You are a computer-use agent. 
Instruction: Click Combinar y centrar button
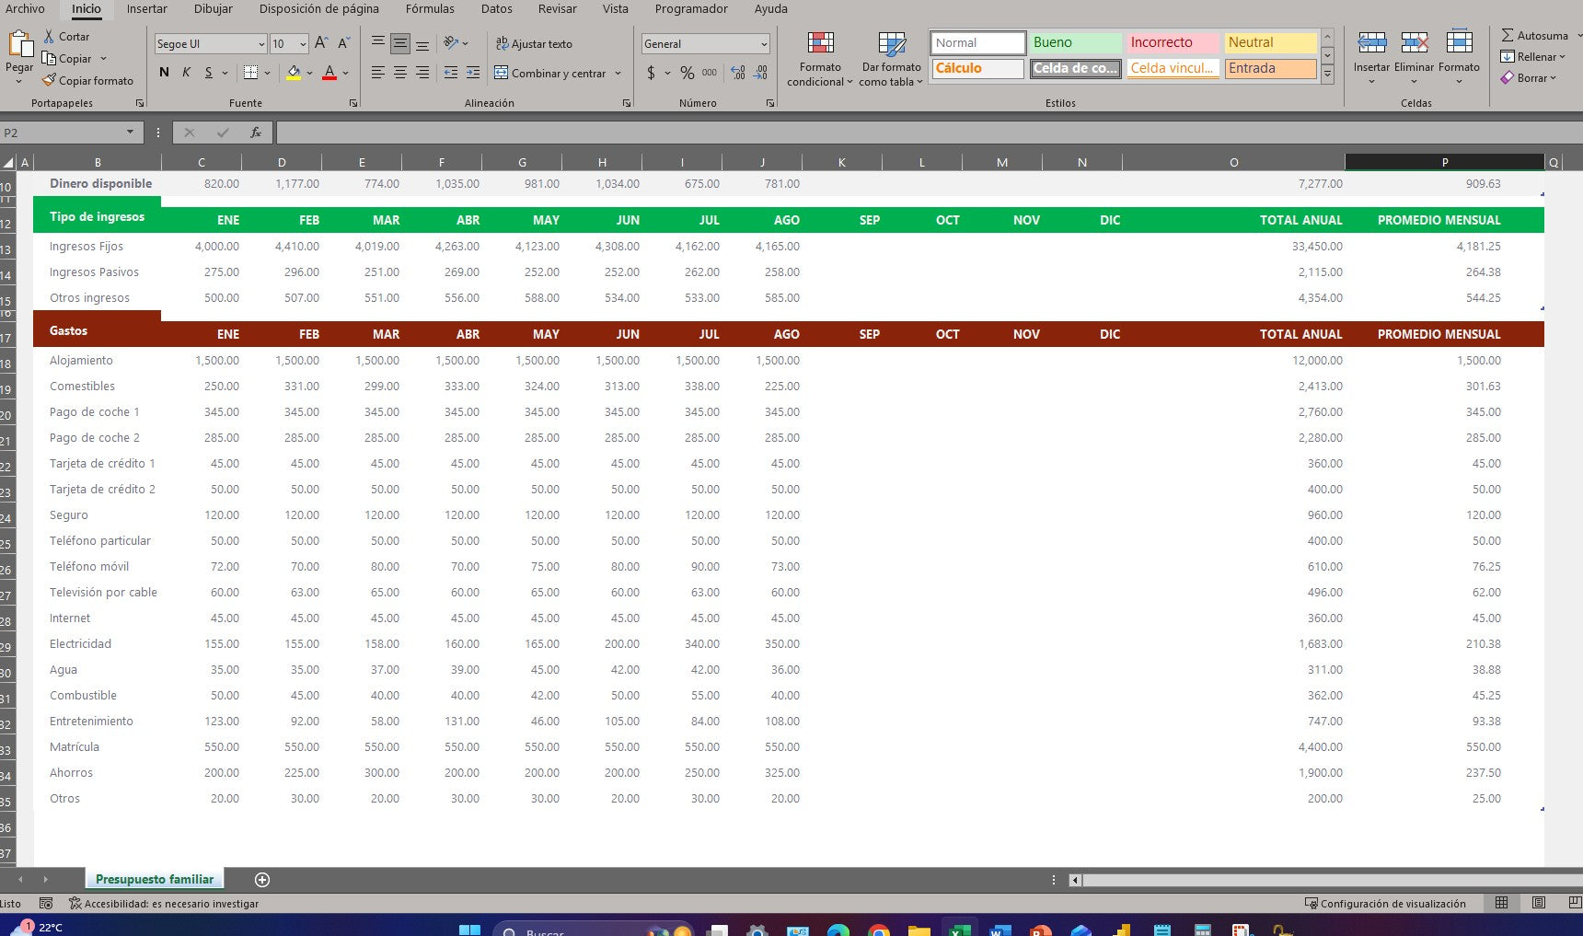[x=550, y=73]
